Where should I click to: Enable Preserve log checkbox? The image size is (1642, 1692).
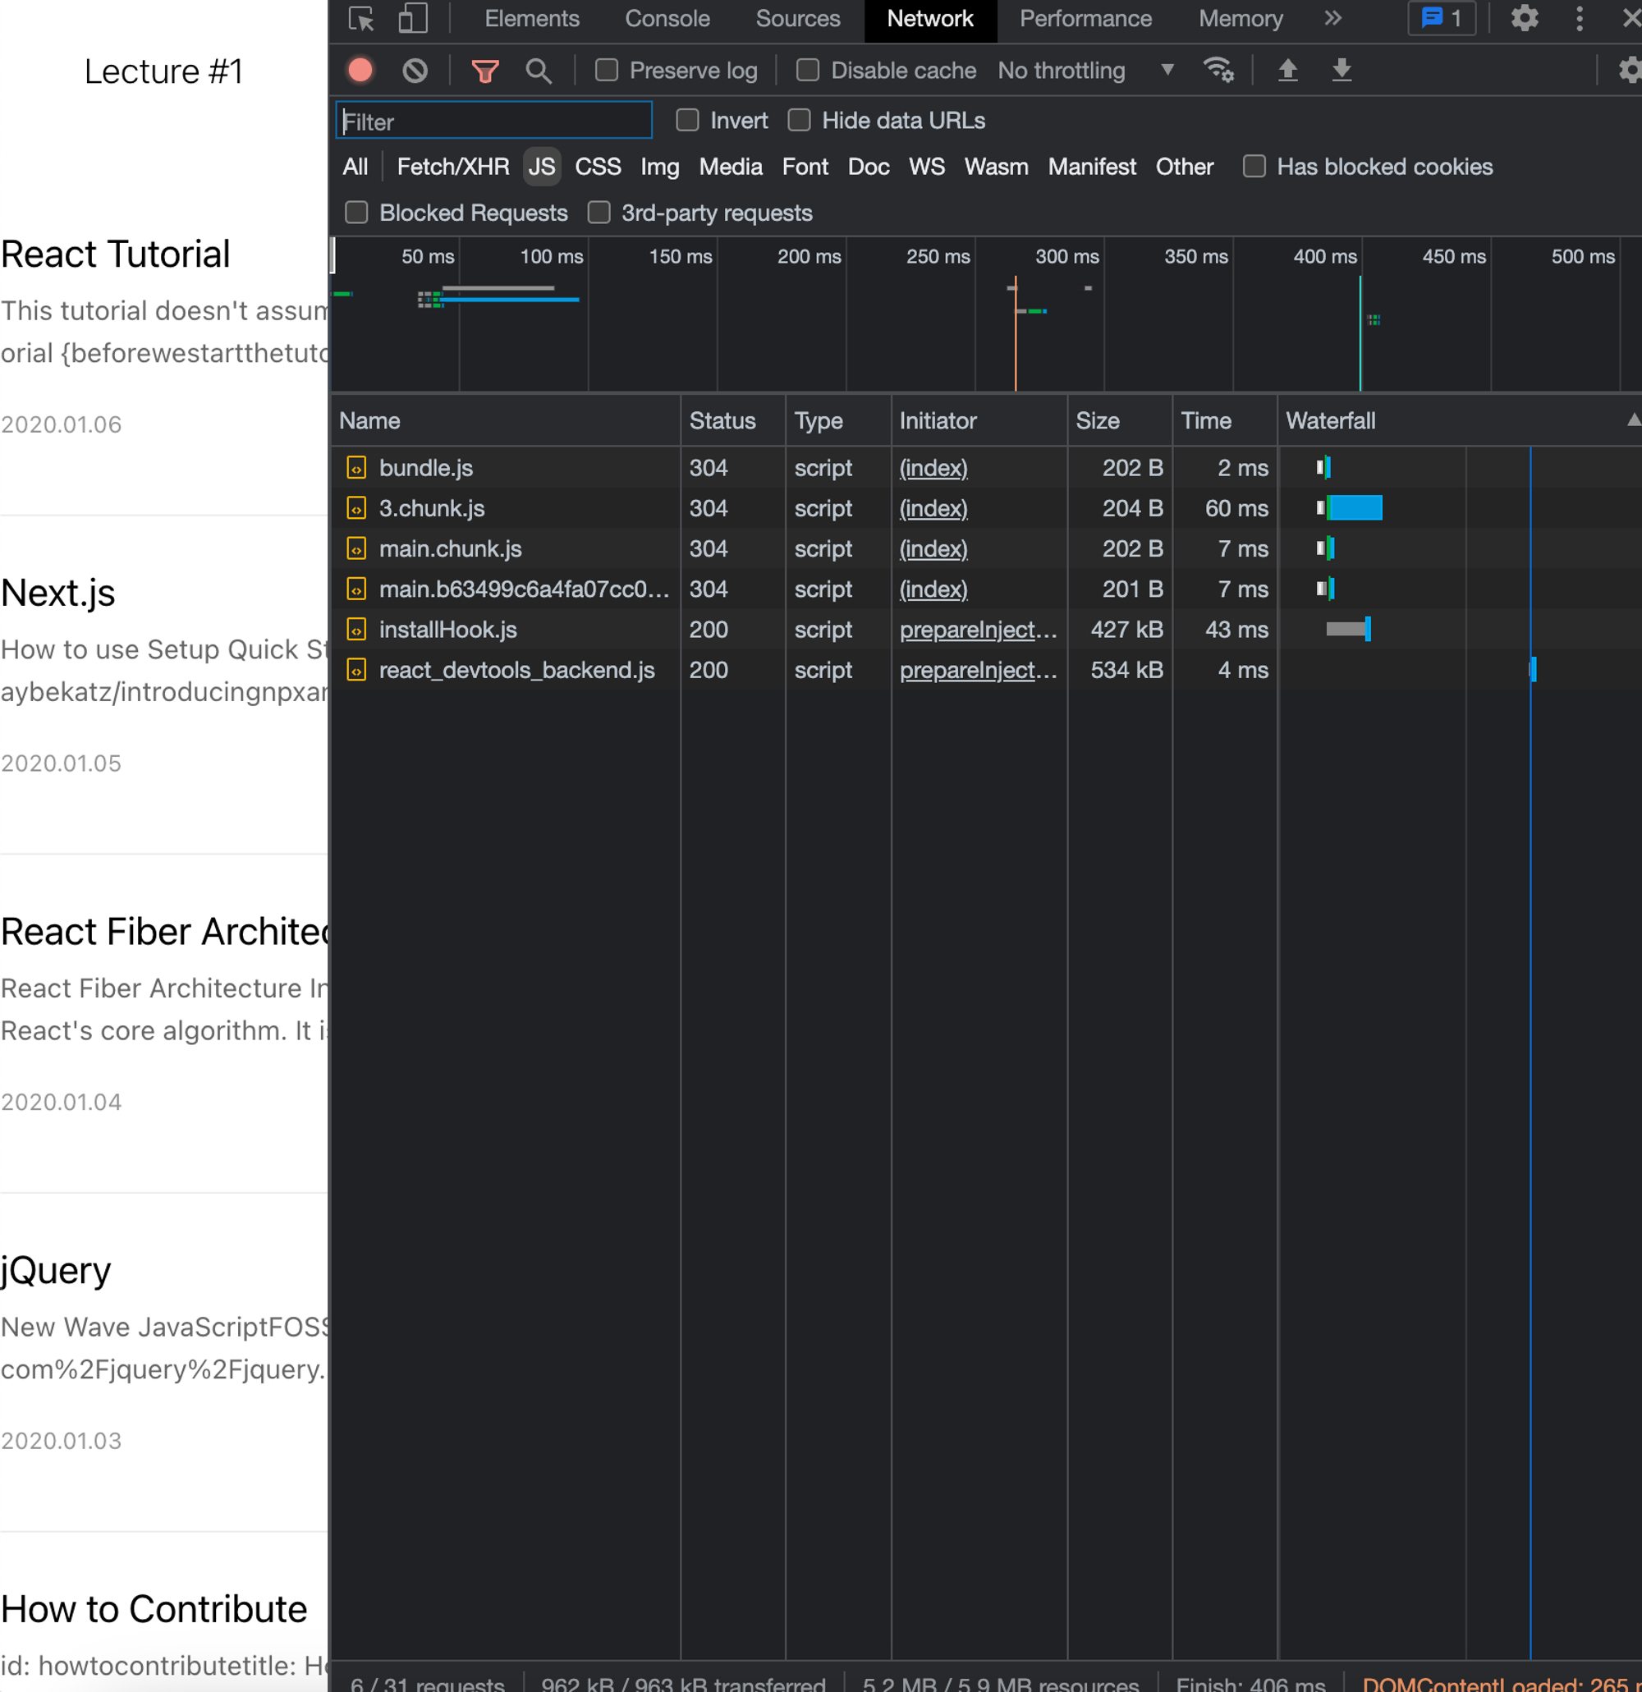607,70
